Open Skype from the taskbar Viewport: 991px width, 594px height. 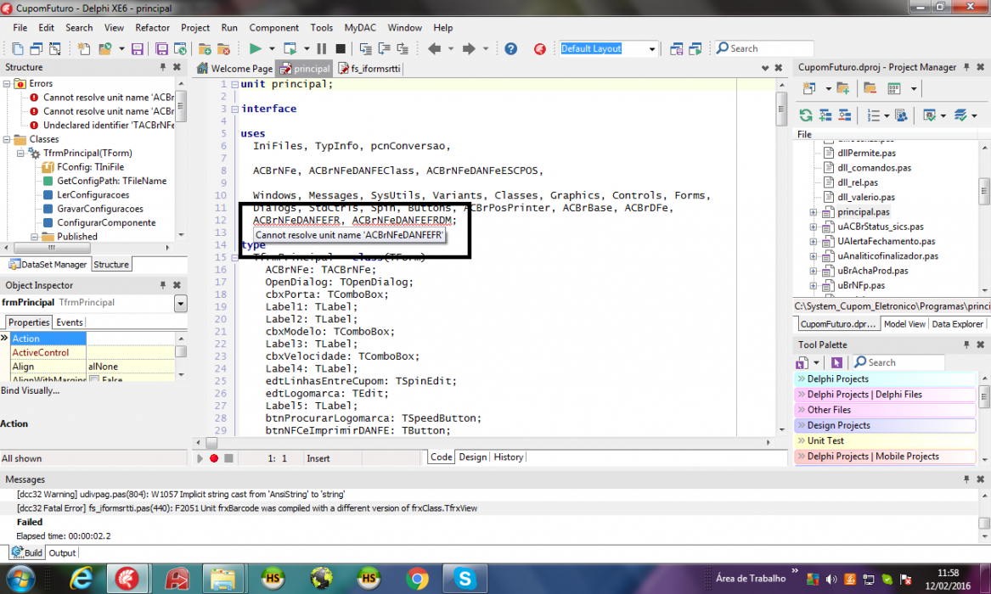click(x=465, y=578)
